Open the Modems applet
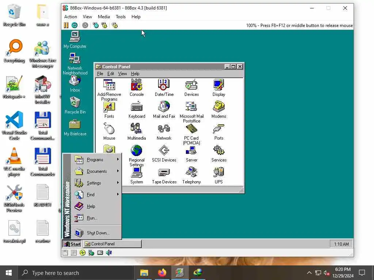Screen dimensions: 374x280 point(219,110)
